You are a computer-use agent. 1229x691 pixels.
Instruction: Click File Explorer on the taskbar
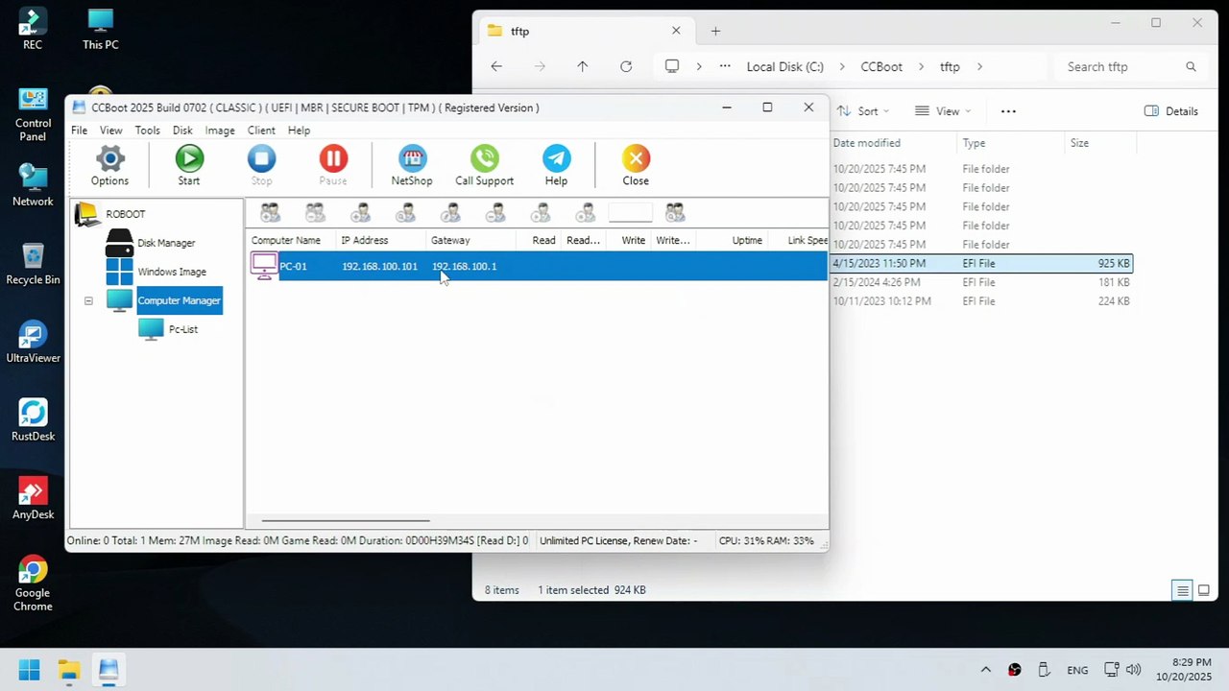(x=69, y=670)
